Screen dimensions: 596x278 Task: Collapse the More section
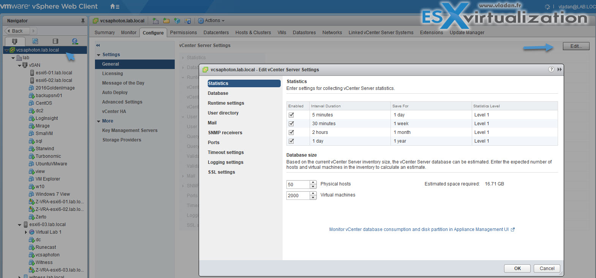coord(99,121)
